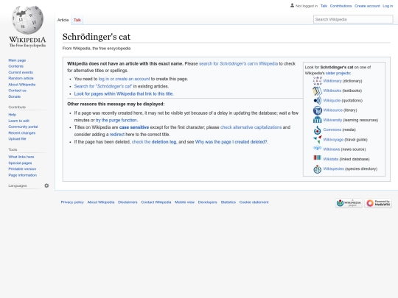
Task: Switch to Mobile view
Action: (184, 202)
